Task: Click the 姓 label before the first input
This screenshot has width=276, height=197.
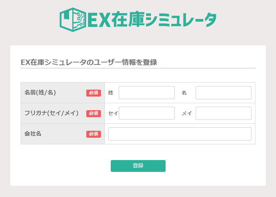Action: (x=111, y=93)
